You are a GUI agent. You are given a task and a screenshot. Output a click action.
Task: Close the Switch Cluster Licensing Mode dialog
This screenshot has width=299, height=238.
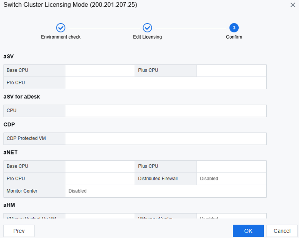(293, 5)
